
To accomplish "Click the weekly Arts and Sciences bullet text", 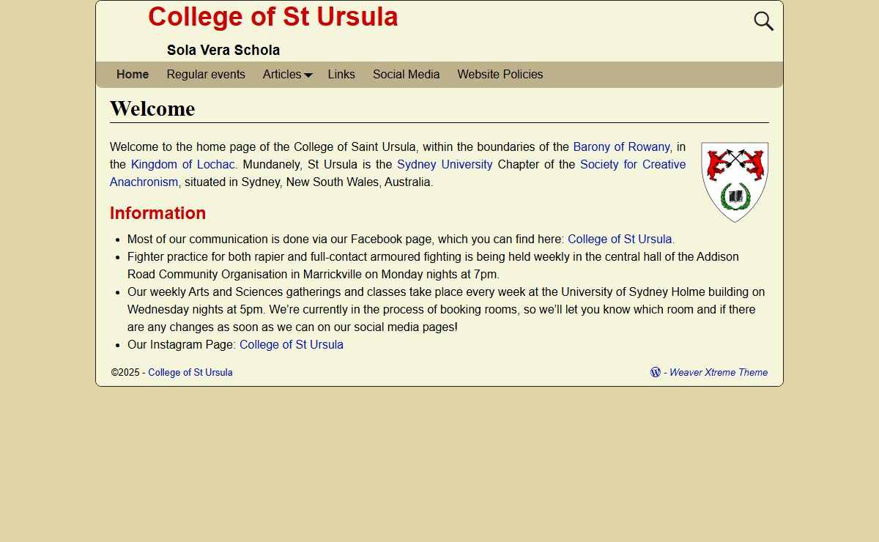I will coord(446,309).
